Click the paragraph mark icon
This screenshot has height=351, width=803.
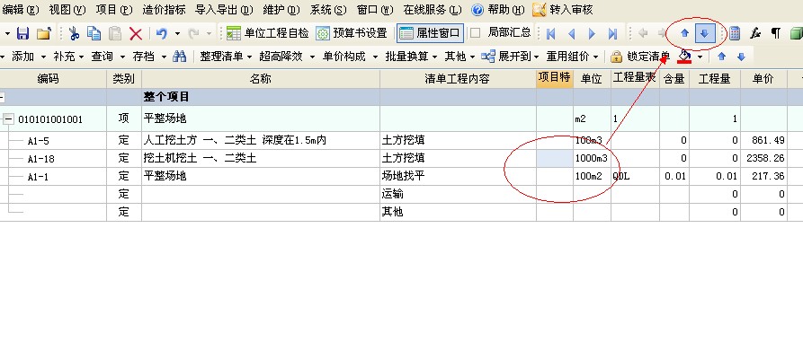776,34
